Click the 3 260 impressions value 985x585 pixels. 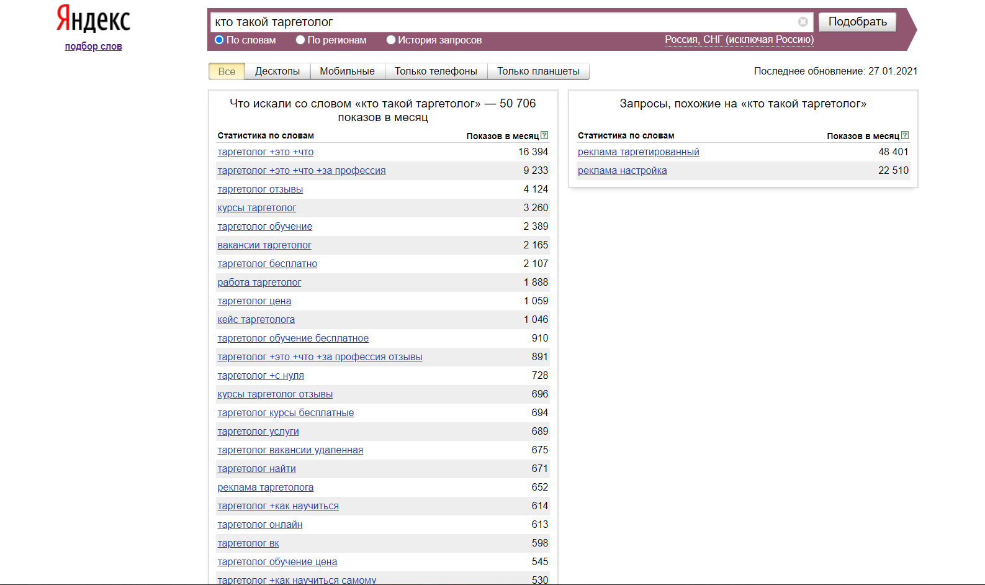click(536, 208)
